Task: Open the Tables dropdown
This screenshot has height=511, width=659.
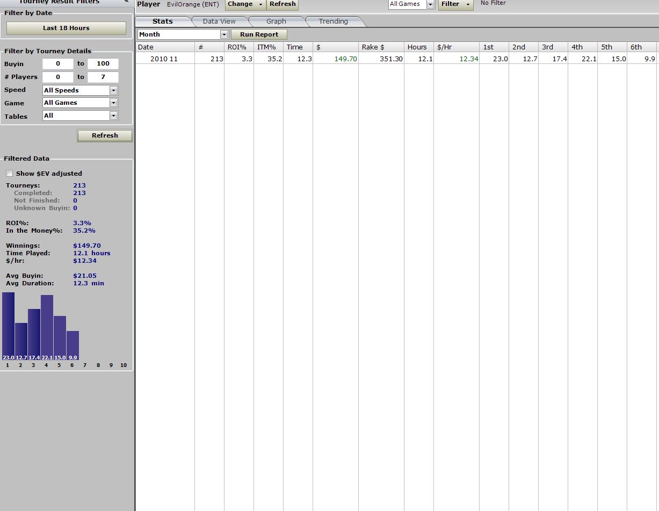Action: [x=113, y=116]
